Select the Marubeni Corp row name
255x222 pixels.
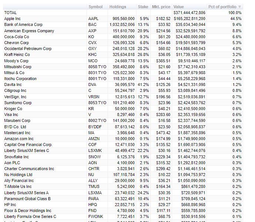pos(17,120)
